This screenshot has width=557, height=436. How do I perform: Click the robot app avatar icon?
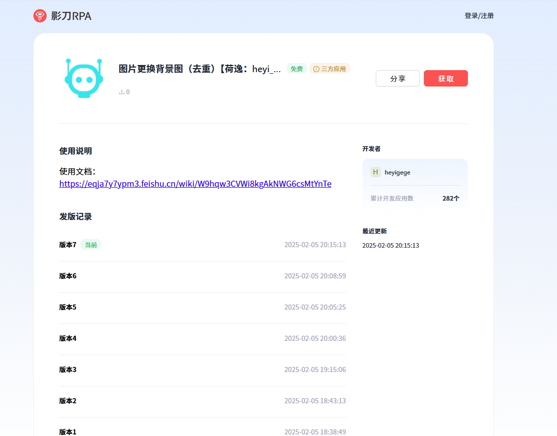(x=84, y=78)
